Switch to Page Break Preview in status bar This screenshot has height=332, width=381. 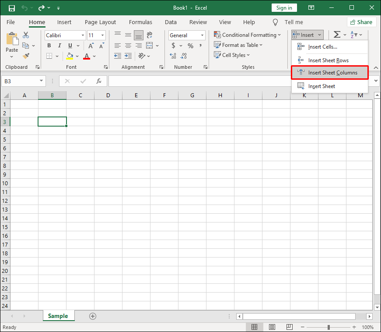pyautogui.click(x=290, y=327)
